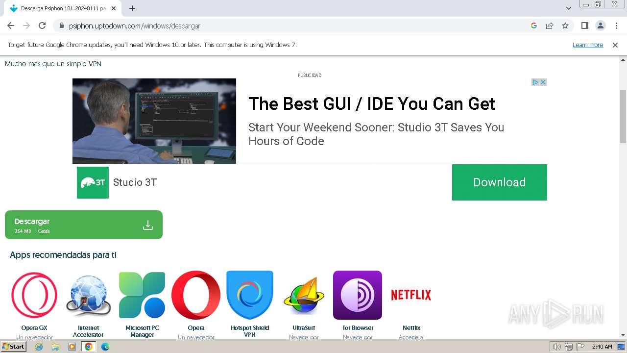627x353 pixels.
Task: Close the Descarga Psiphon tab
Action: coord(114,8)
